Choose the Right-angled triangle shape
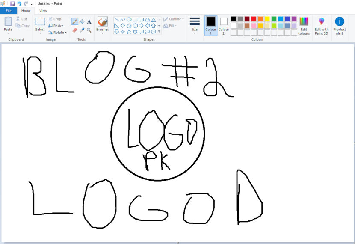Viewport: 355px width, 244px height. click(117, 26)
